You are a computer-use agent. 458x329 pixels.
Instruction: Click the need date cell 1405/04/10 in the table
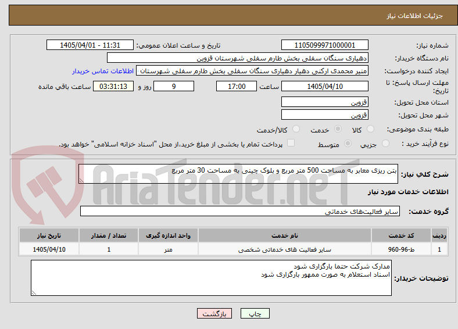(x=49, y=249)
